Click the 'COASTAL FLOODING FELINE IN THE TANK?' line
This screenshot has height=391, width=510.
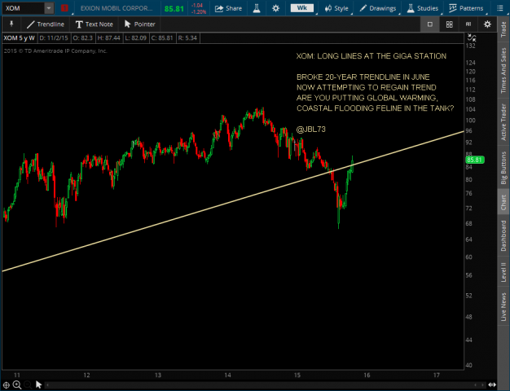pyautogui.click(x=375, y=108)
